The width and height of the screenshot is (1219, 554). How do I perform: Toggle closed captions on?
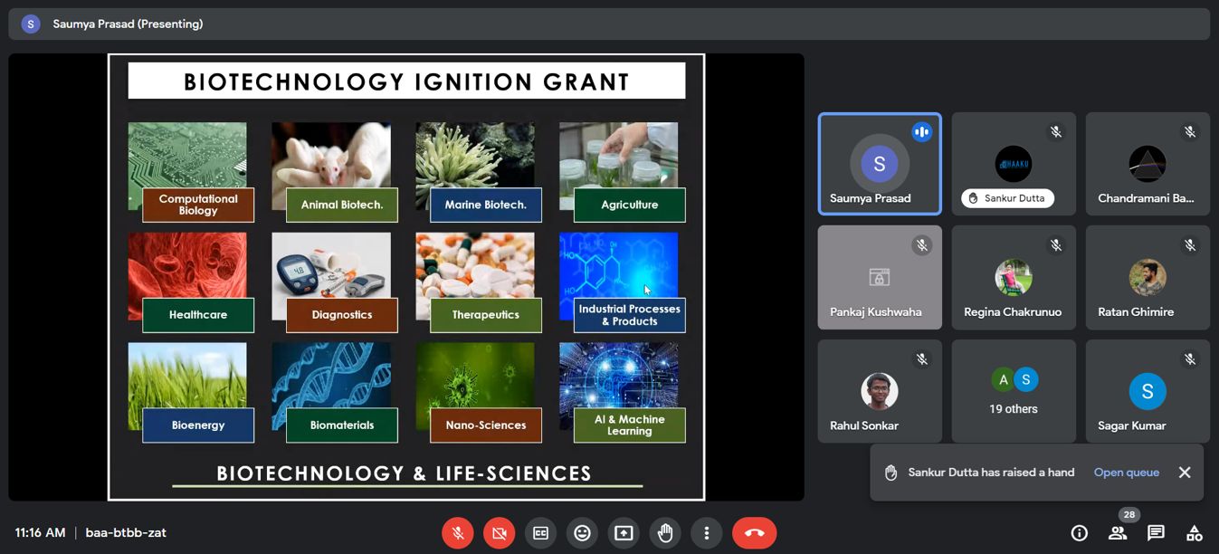tap(540, 533)
